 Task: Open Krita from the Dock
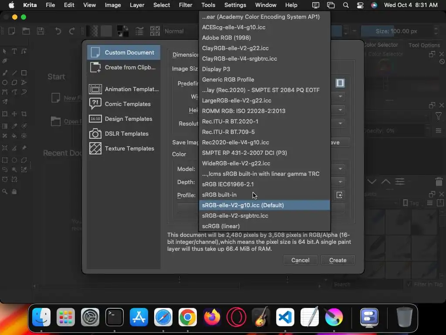(334, 317)
